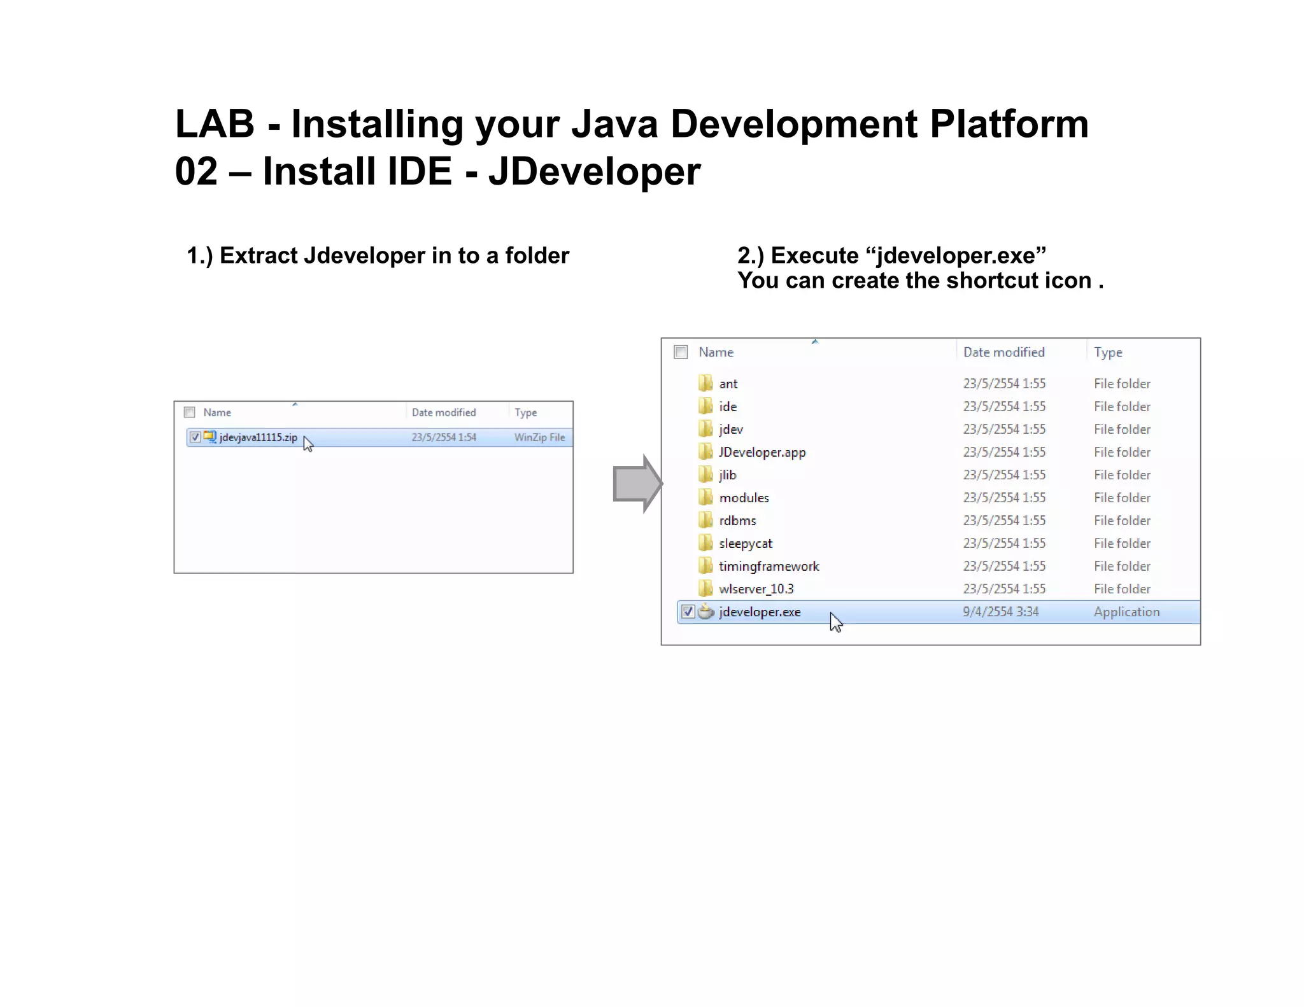1304x1007 pixels.
Task: Sort left zip list by Type column
Action: pos(525,412)
